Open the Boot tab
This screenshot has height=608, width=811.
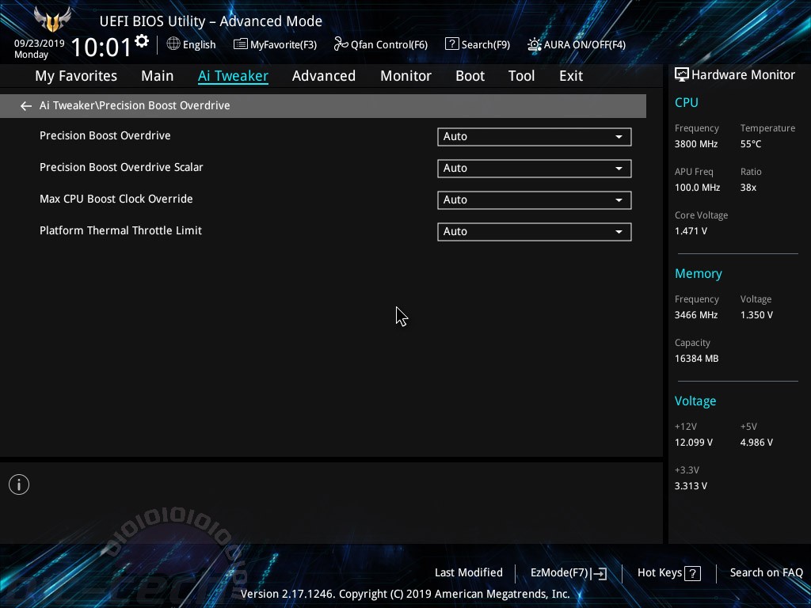coord(470,76)
